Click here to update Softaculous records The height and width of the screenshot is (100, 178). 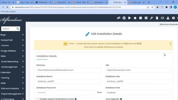103,47
